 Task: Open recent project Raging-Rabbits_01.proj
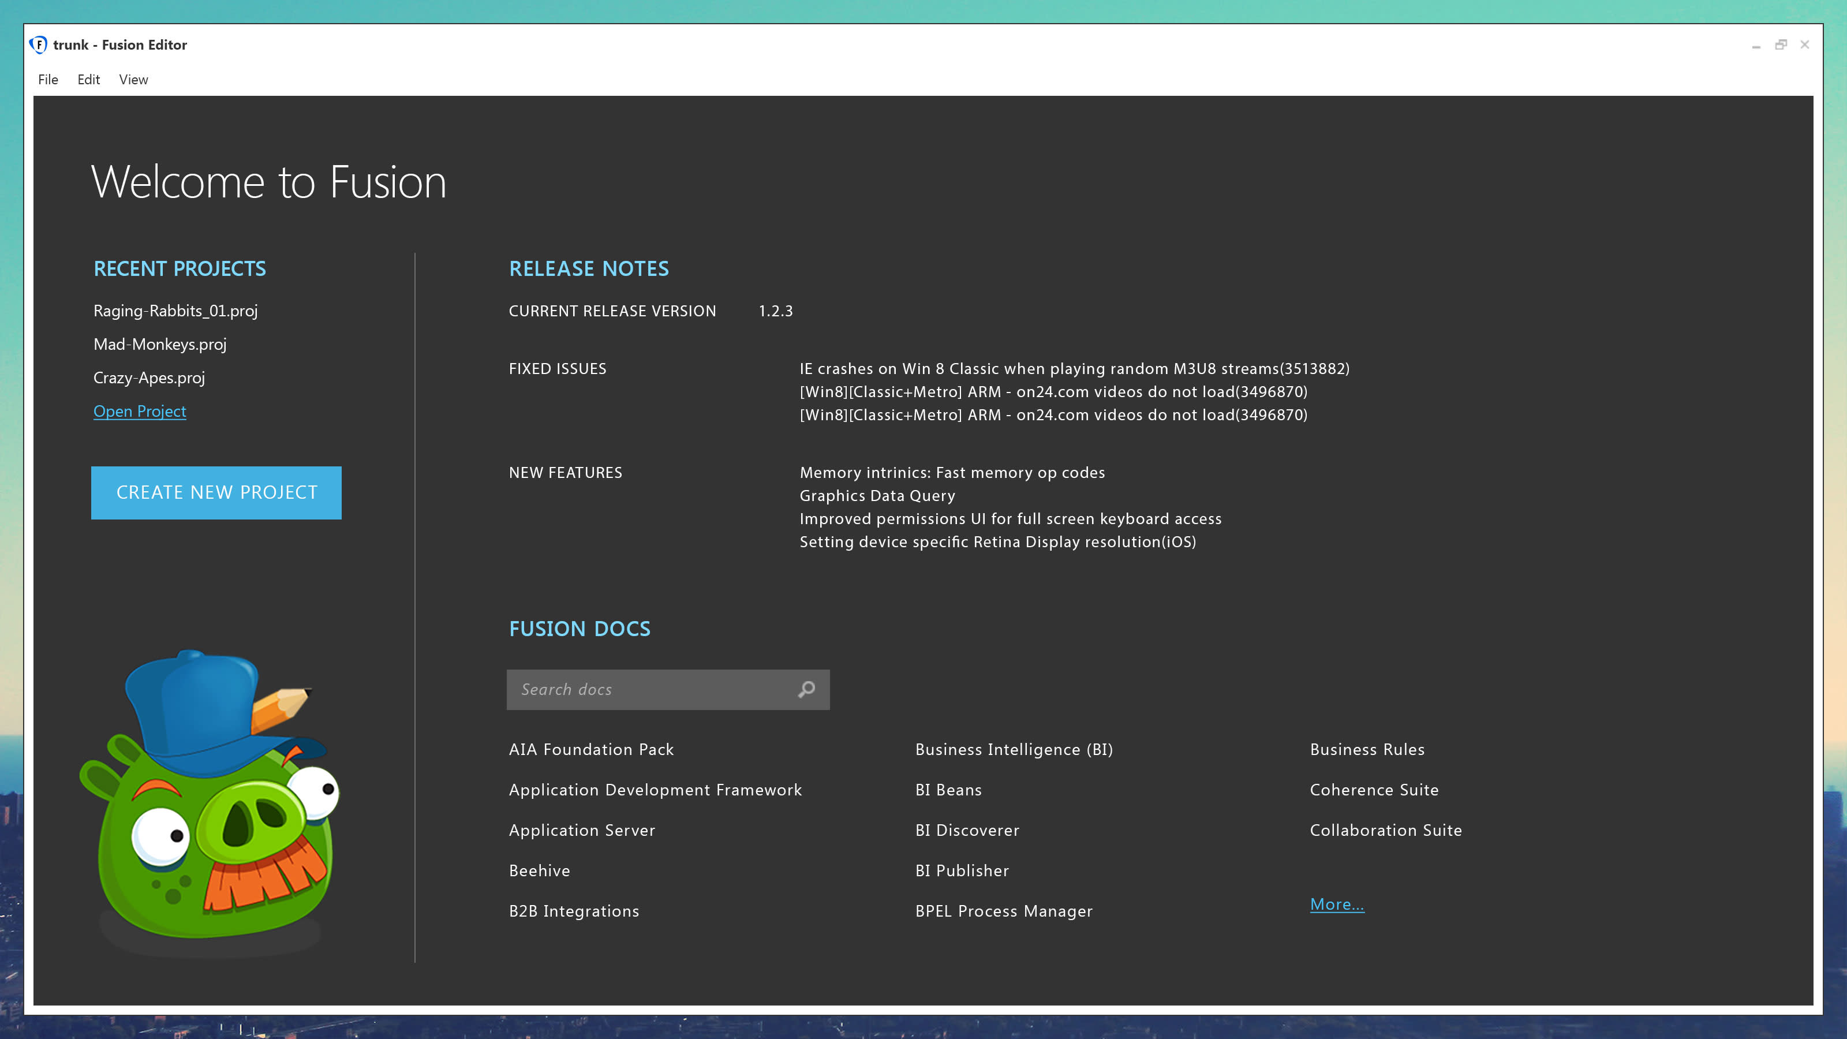pyautogui.click(x=175, y=311)
